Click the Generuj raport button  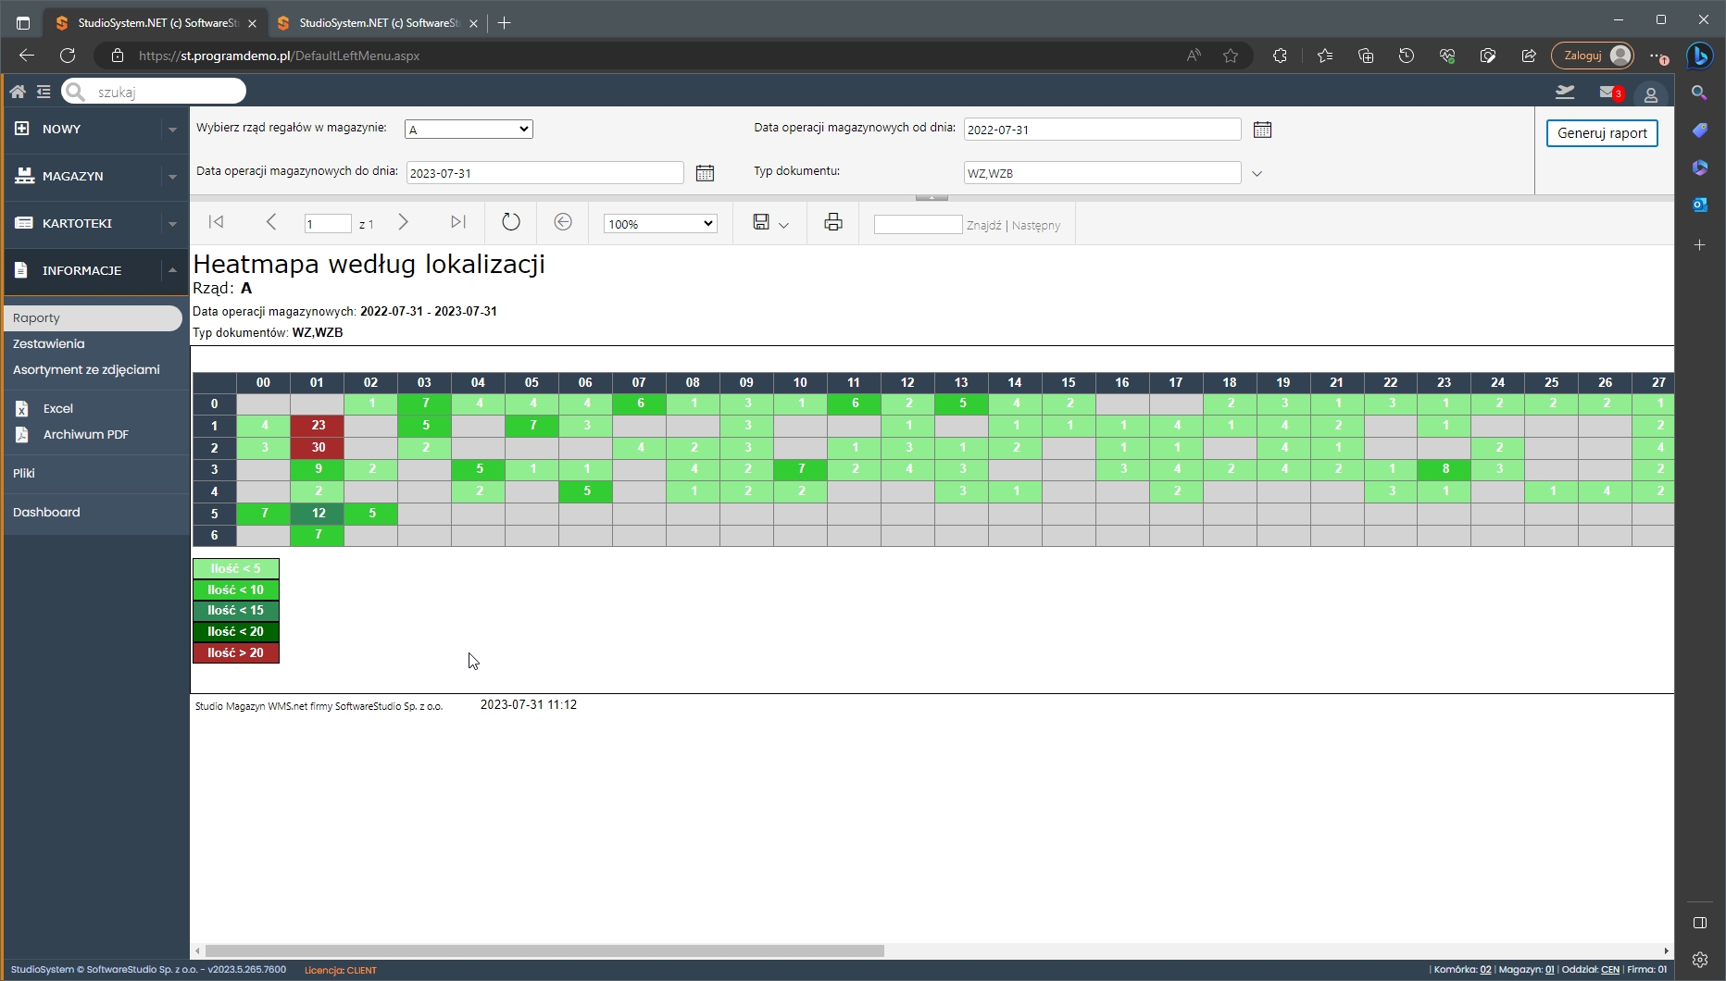(1602, 133)
